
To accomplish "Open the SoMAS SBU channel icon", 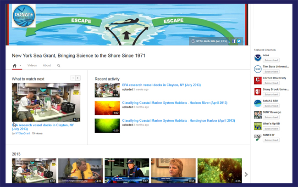I will pos(258,103).
